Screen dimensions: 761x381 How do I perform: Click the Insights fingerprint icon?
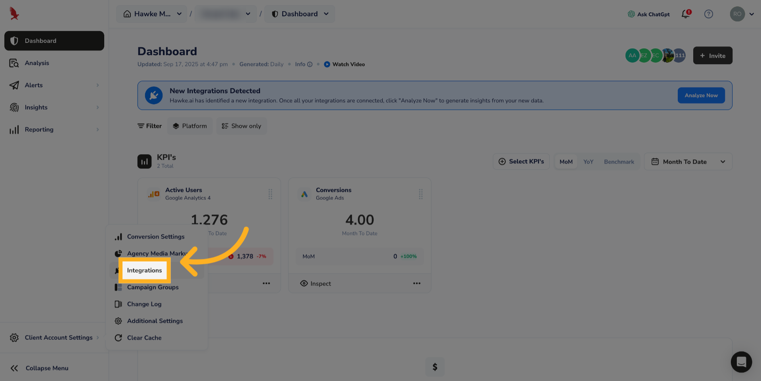(14, 107)
